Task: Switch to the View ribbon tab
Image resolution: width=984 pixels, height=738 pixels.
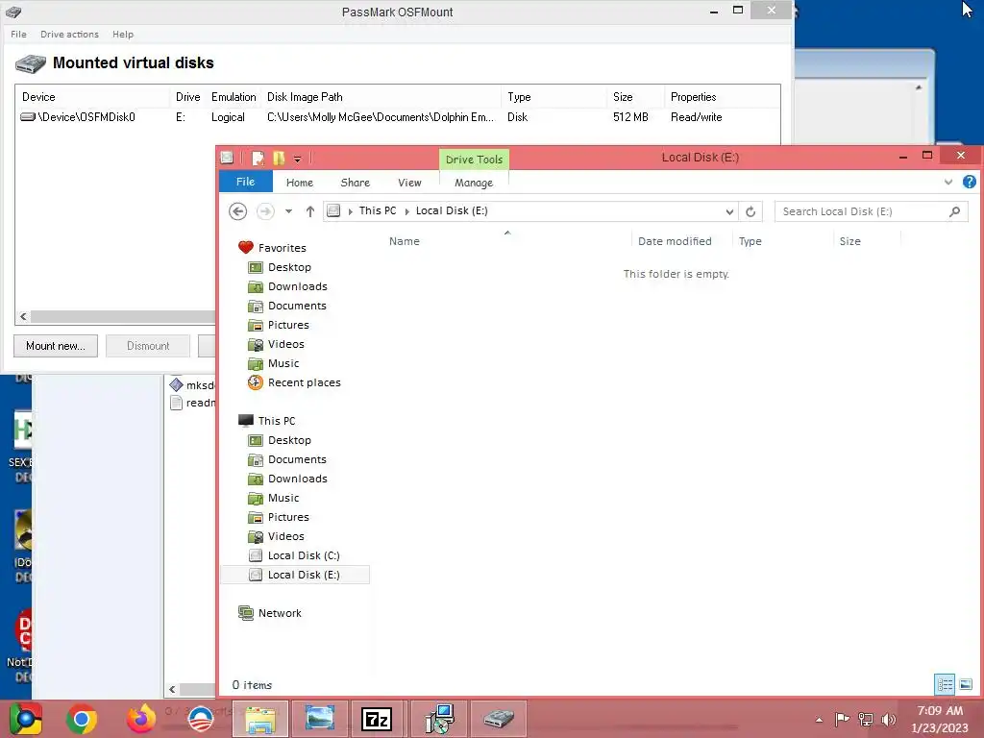Action: [409, 182]
